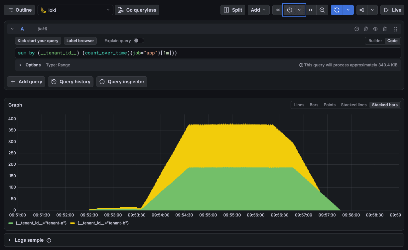Open the auto-refresh interval dropdown
The width and height of the screenshot is (408, 250).
[348, 10]
